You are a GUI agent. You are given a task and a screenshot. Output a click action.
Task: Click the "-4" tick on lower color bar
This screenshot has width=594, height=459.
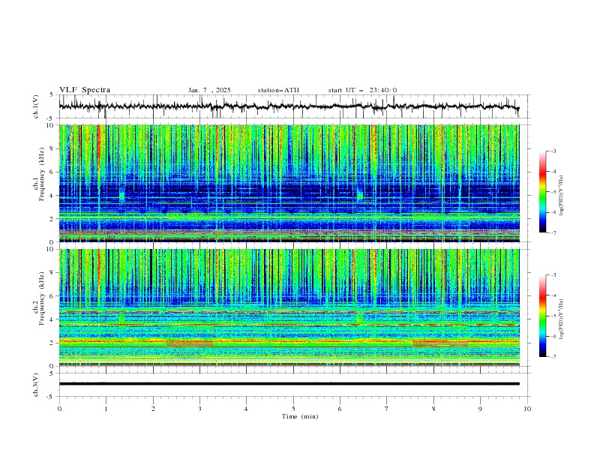[553, 295]
